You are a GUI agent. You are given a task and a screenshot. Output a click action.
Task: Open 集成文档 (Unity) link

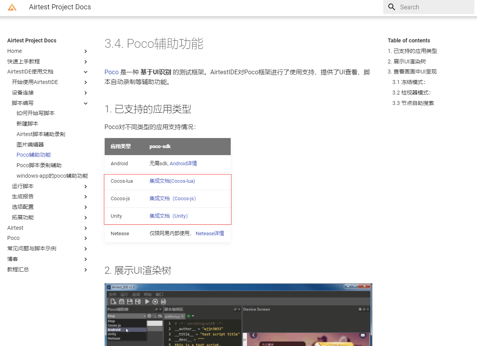click(169, 216)
